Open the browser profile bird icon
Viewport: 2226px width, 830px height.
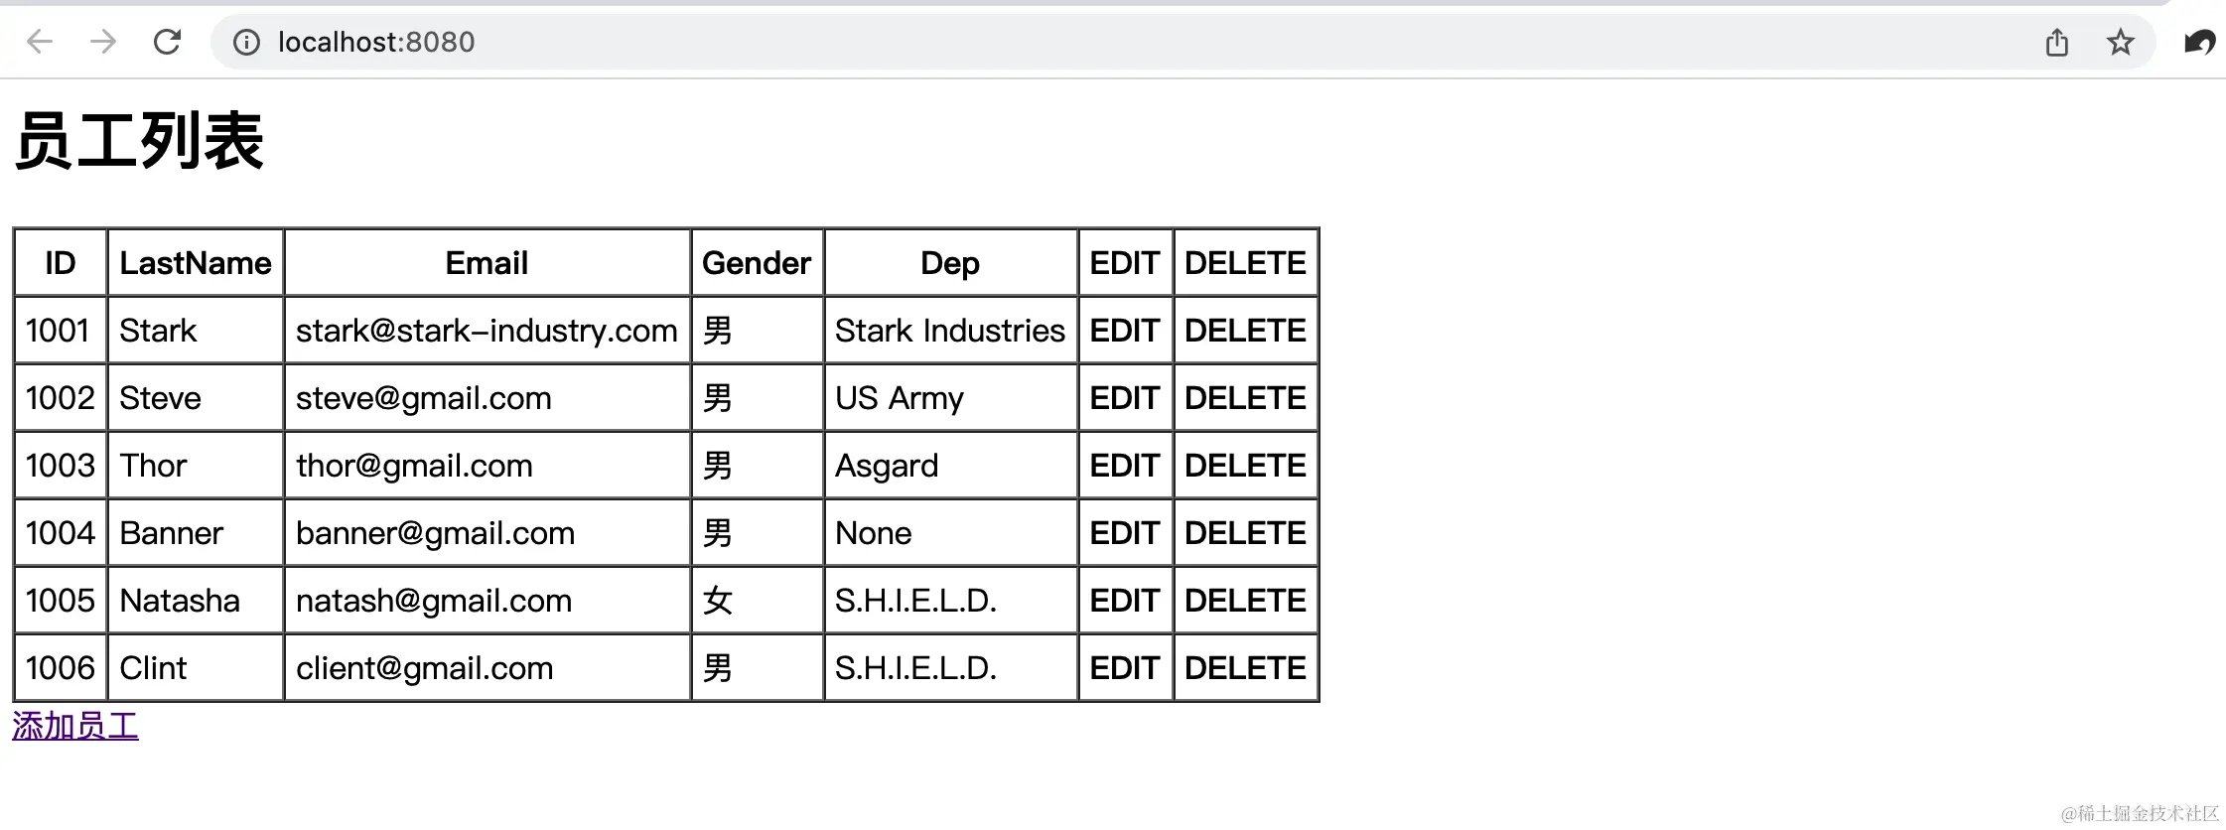pos(2199,42)
